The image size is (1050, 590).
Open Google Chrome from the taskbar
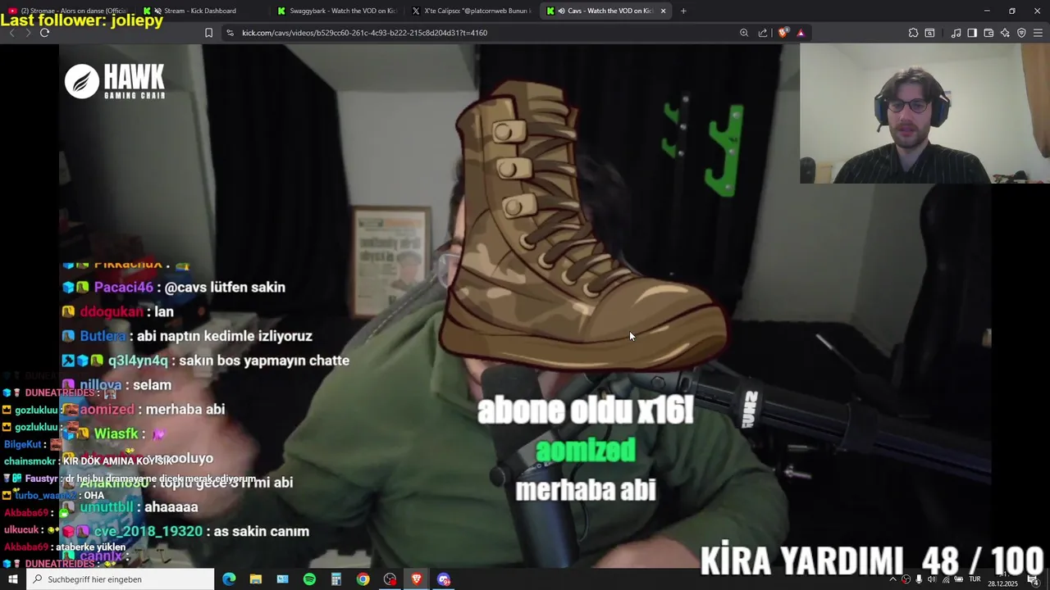(363, 579)
